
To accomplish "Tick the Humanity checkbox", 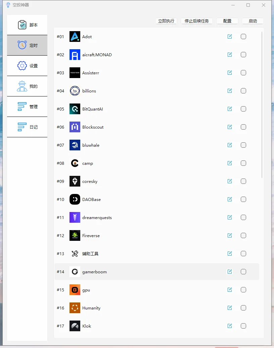I will [x=243, y=308].
